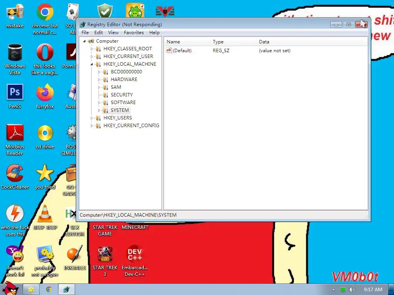Select the HKEY_CLASSES_ROOT tree item
394x295 pixels.
pyautogui.click(x=128, y=49)
